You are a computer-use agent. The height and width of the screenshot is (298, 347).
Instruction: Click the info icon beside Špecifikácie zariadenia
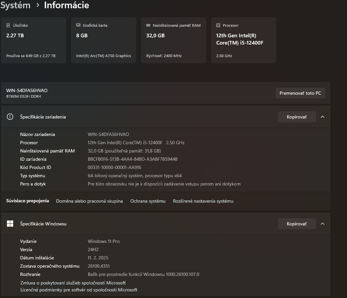point(10,116)
